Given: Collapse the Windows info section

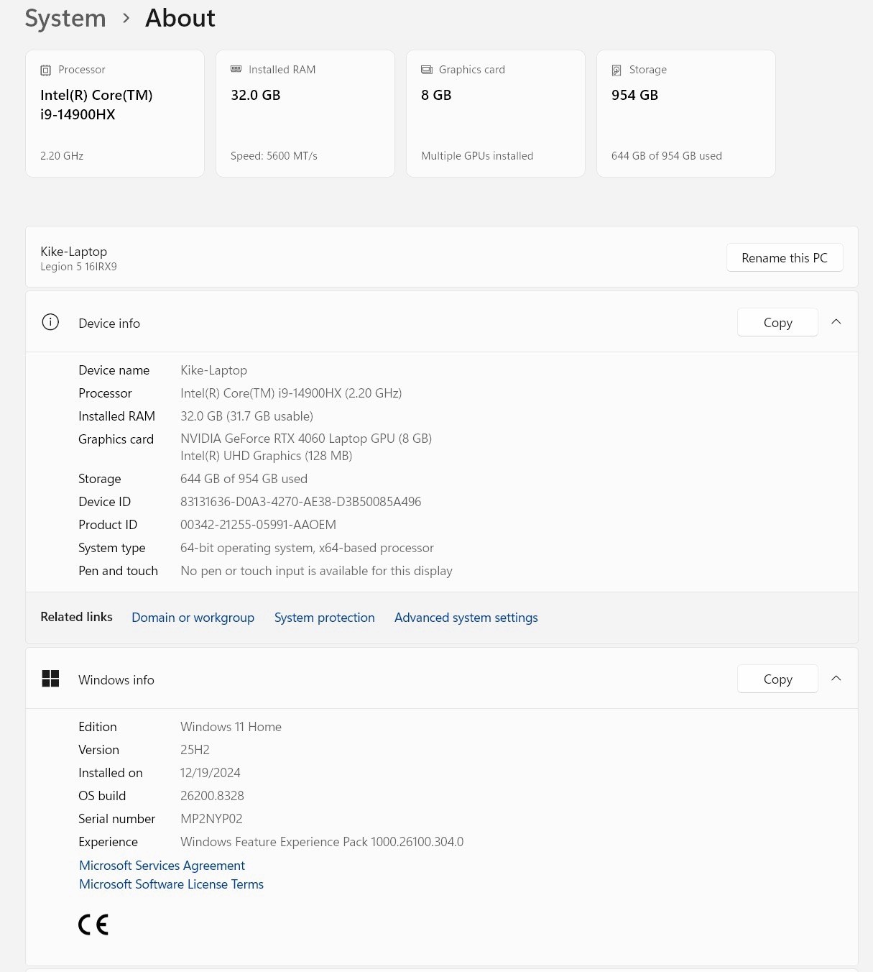Looking at the screenshot, I should (x=836, y=679).
